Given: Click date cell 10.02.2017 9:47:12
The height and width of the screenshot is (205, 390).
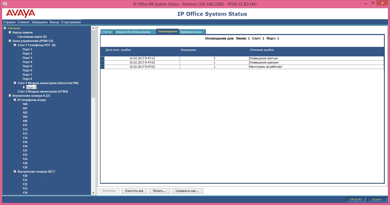Looking at the screenshot, I should pos(142,58).
